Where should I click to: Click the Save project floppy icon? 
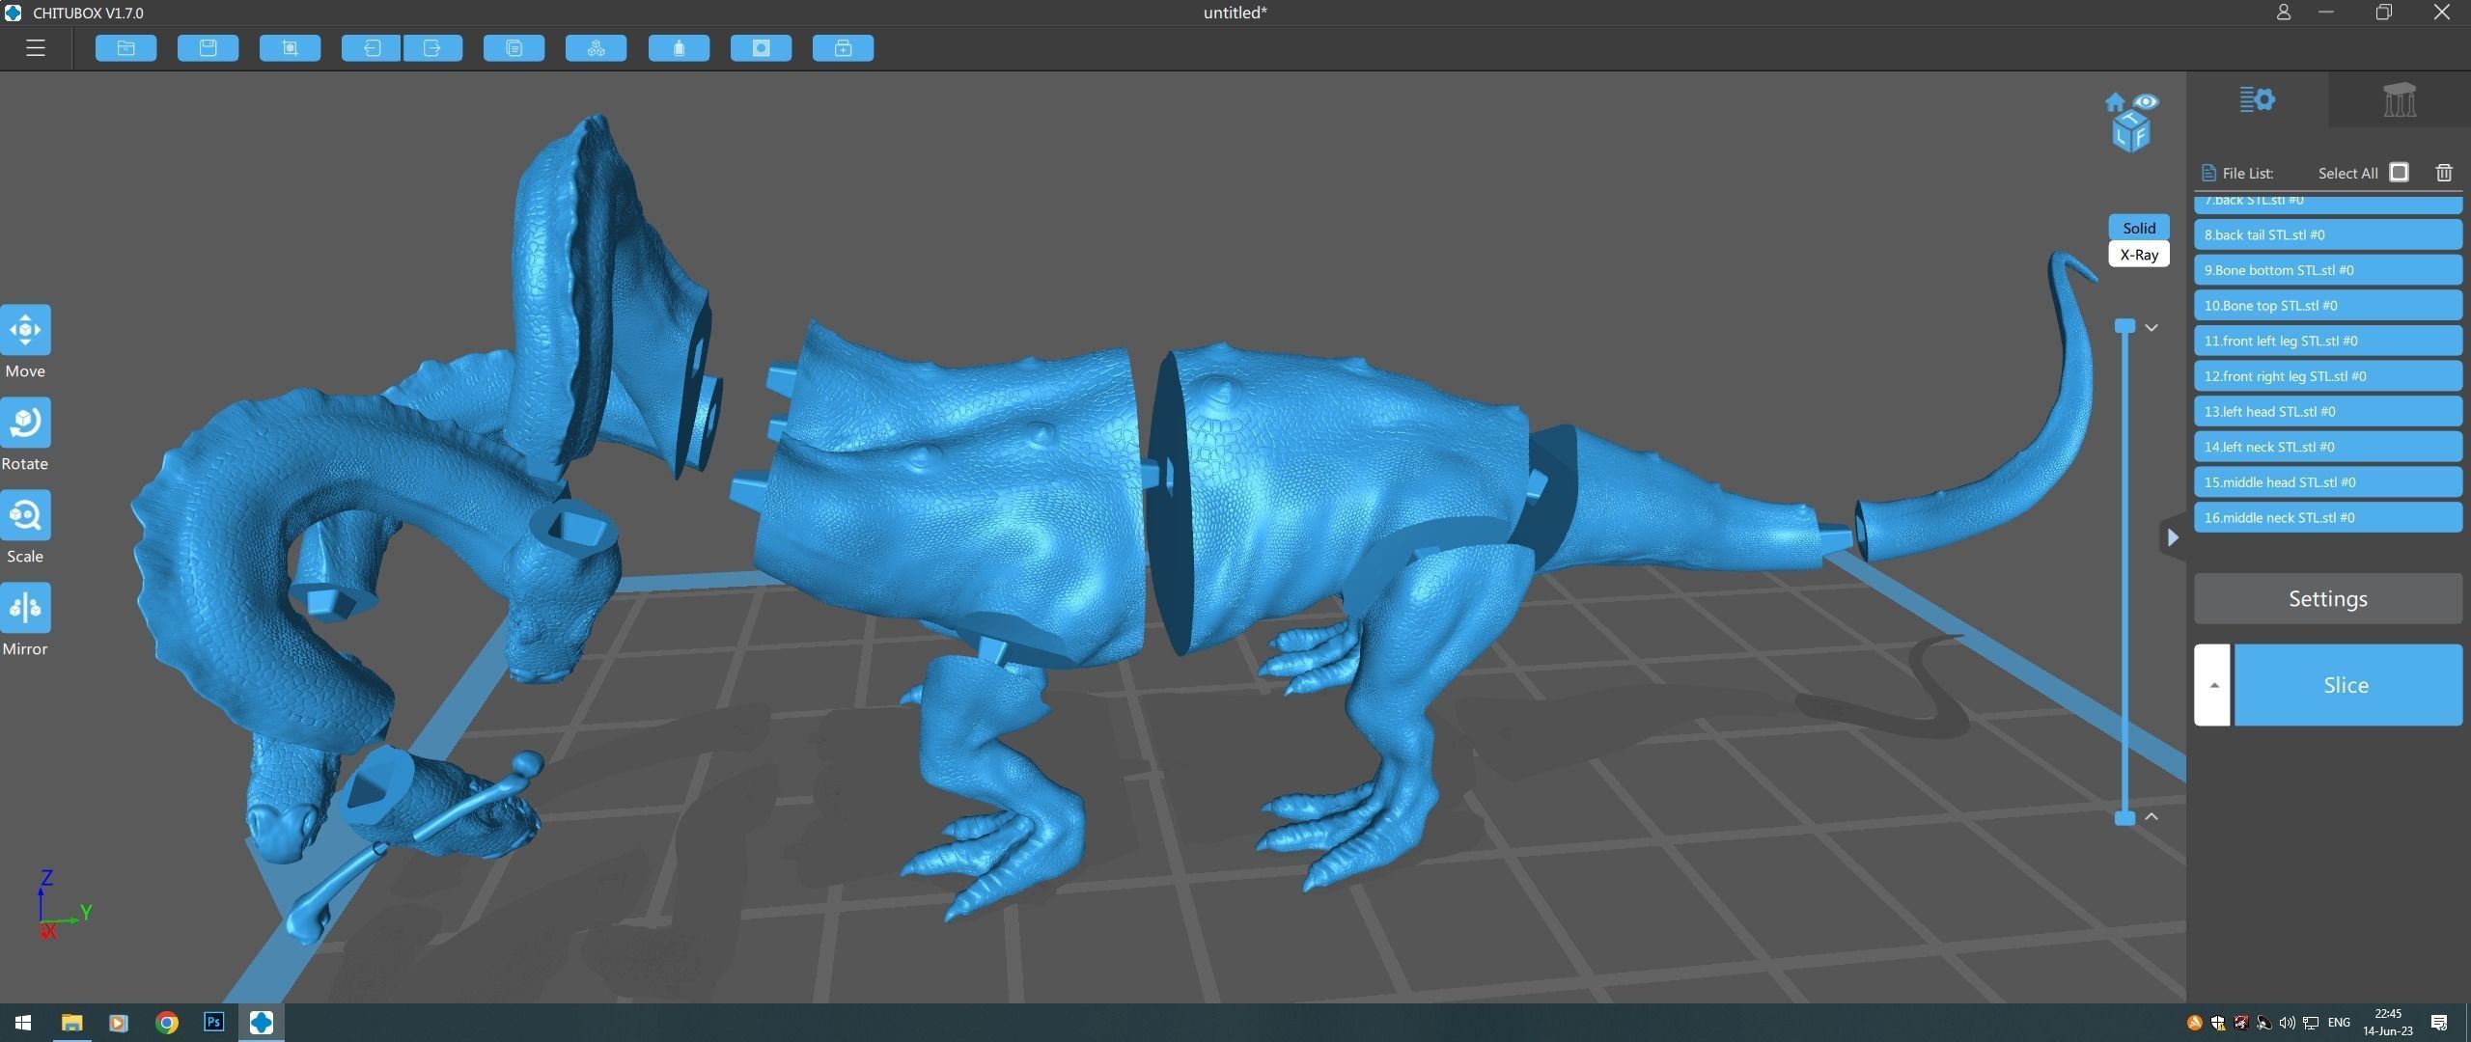pos(208,48)
